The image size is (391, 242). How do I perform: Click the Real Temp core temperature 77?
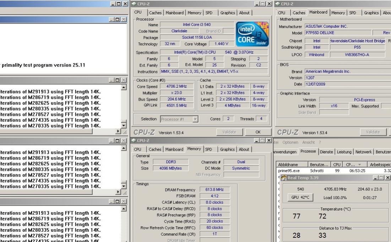pyautogui.click(x=297, y=216)
